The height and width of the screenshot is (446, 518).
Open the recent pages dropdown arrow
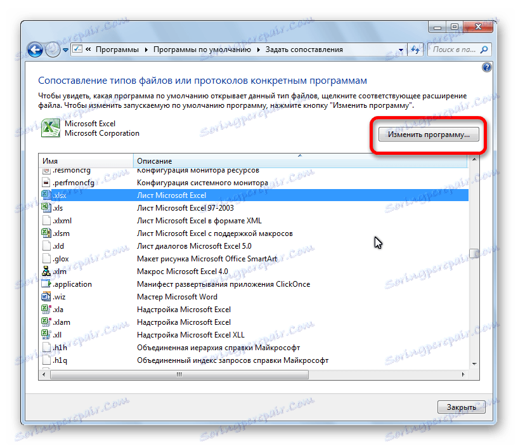pyautogui.click(x=65, y=50)
